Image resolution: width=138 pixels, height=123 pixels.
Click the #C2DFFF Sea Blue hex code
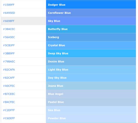[9, 110]
